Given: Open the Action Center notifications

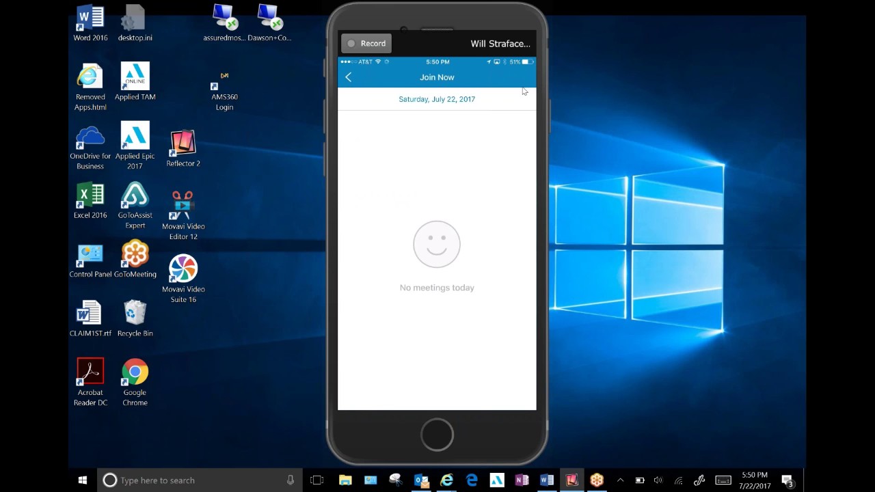Looking at the screenshot, I should point(787,480).
